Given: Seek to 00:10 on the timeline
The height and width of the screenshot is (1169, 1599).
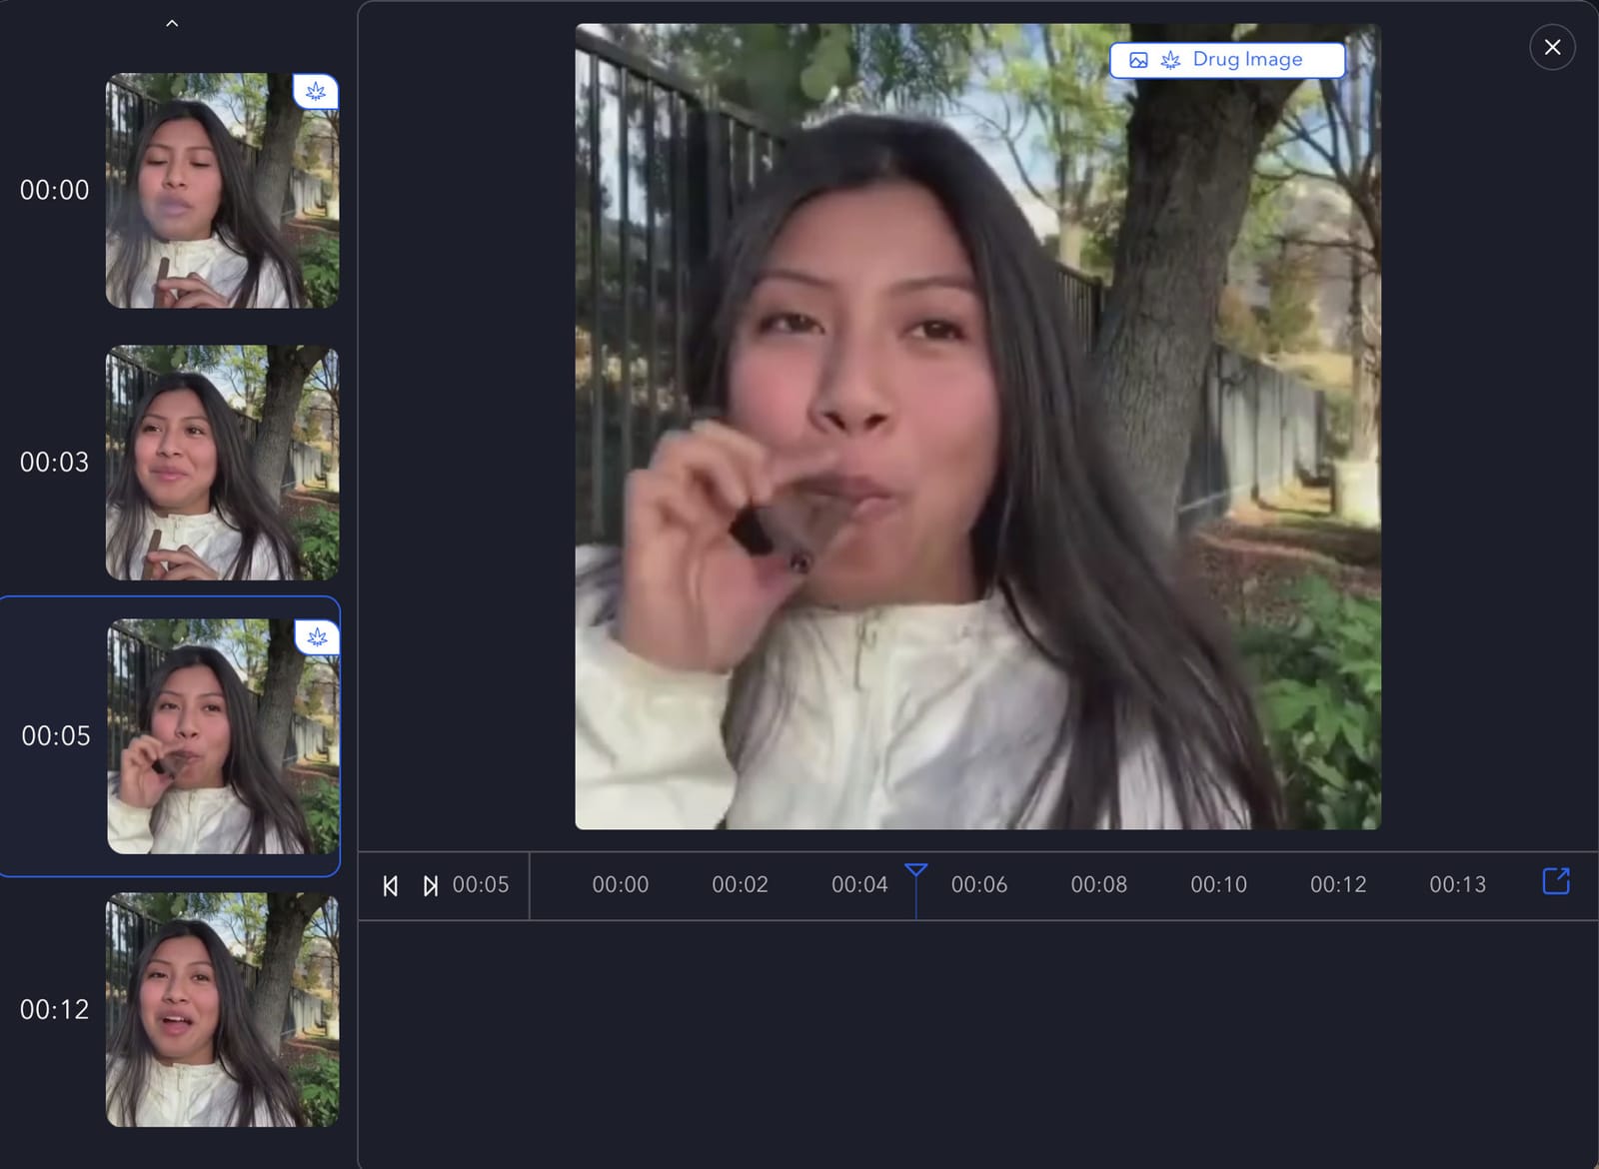Looking at the screenshot, I should [x=1218, y=884].
